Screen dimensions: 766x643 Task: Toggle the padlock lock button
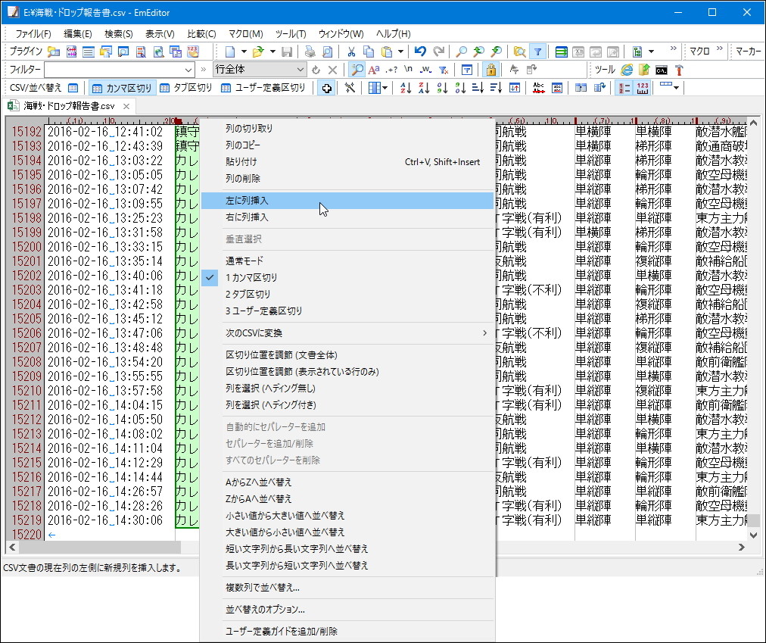490,70
